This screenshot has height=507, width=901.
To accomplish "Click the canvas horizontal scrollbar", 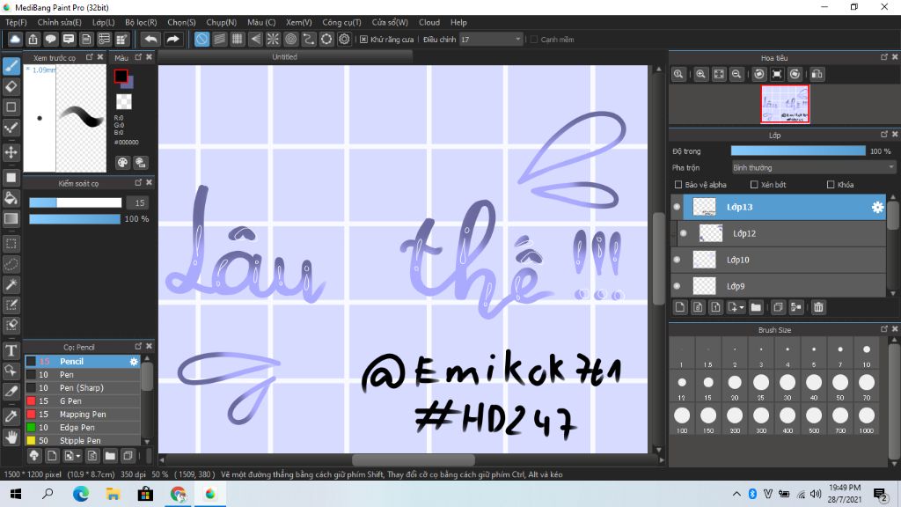I will (414, 459).
